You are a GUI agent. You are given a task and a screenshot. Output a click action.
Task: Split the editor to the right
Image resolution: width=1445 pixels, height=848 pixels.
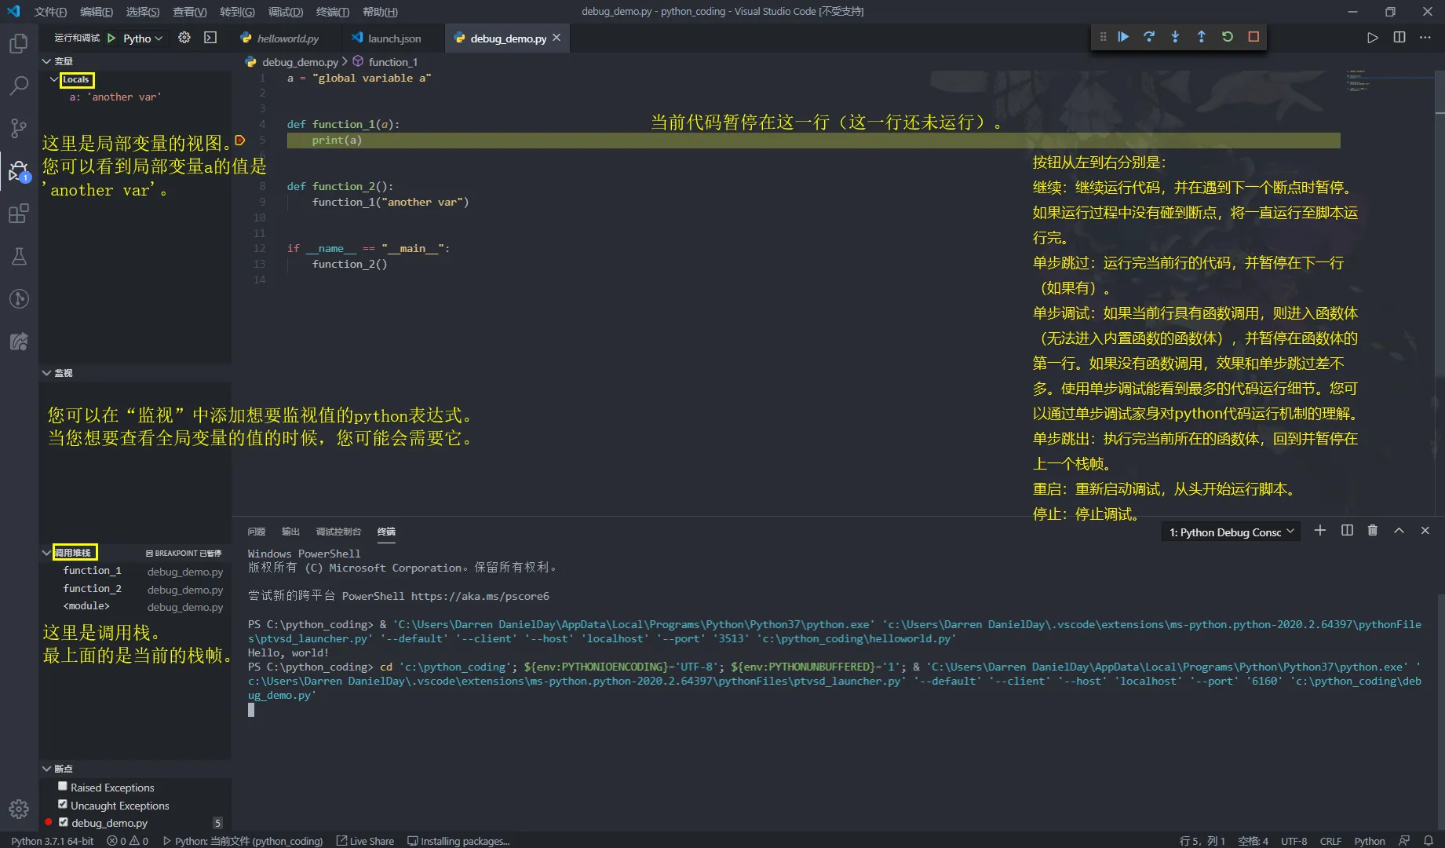(1399, 38)
